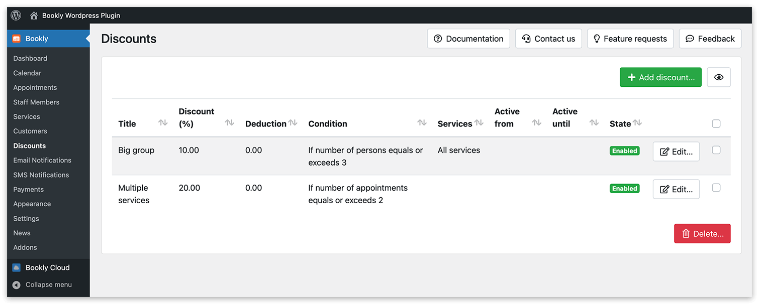This screenshot has height=304, width=759.
Task: Click the 10.00 discount value
Action: (189, 150)
